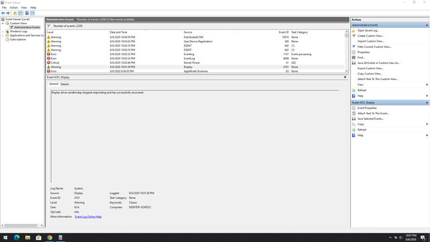The height and width of the screenshot is (242, 430).
Task: Click Import Custom View action
Action: (370, 41)
